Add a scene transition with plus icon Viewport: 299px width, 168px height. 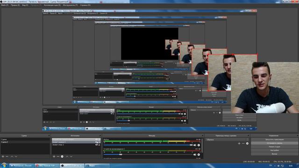tap(239, 143)
